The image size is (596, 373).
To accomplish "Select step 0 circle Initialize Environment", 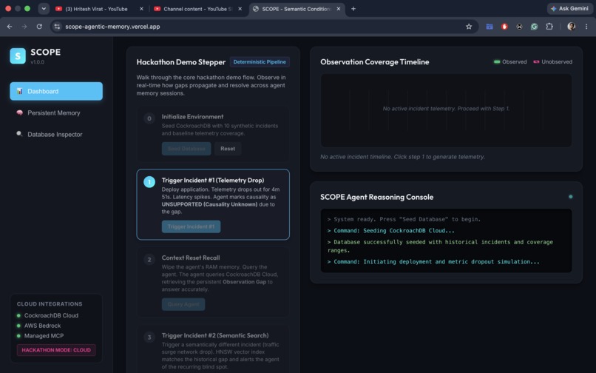I will (x=149, y=118).
